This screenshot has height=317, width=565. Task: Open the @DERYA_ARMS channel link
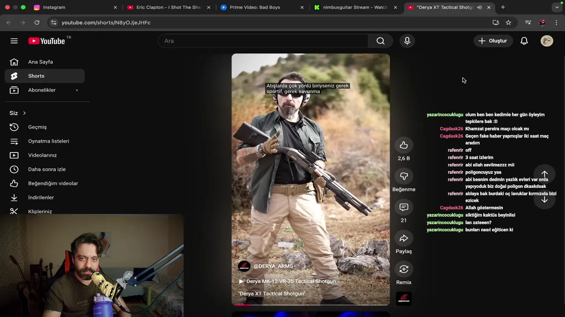coord(273,266)
